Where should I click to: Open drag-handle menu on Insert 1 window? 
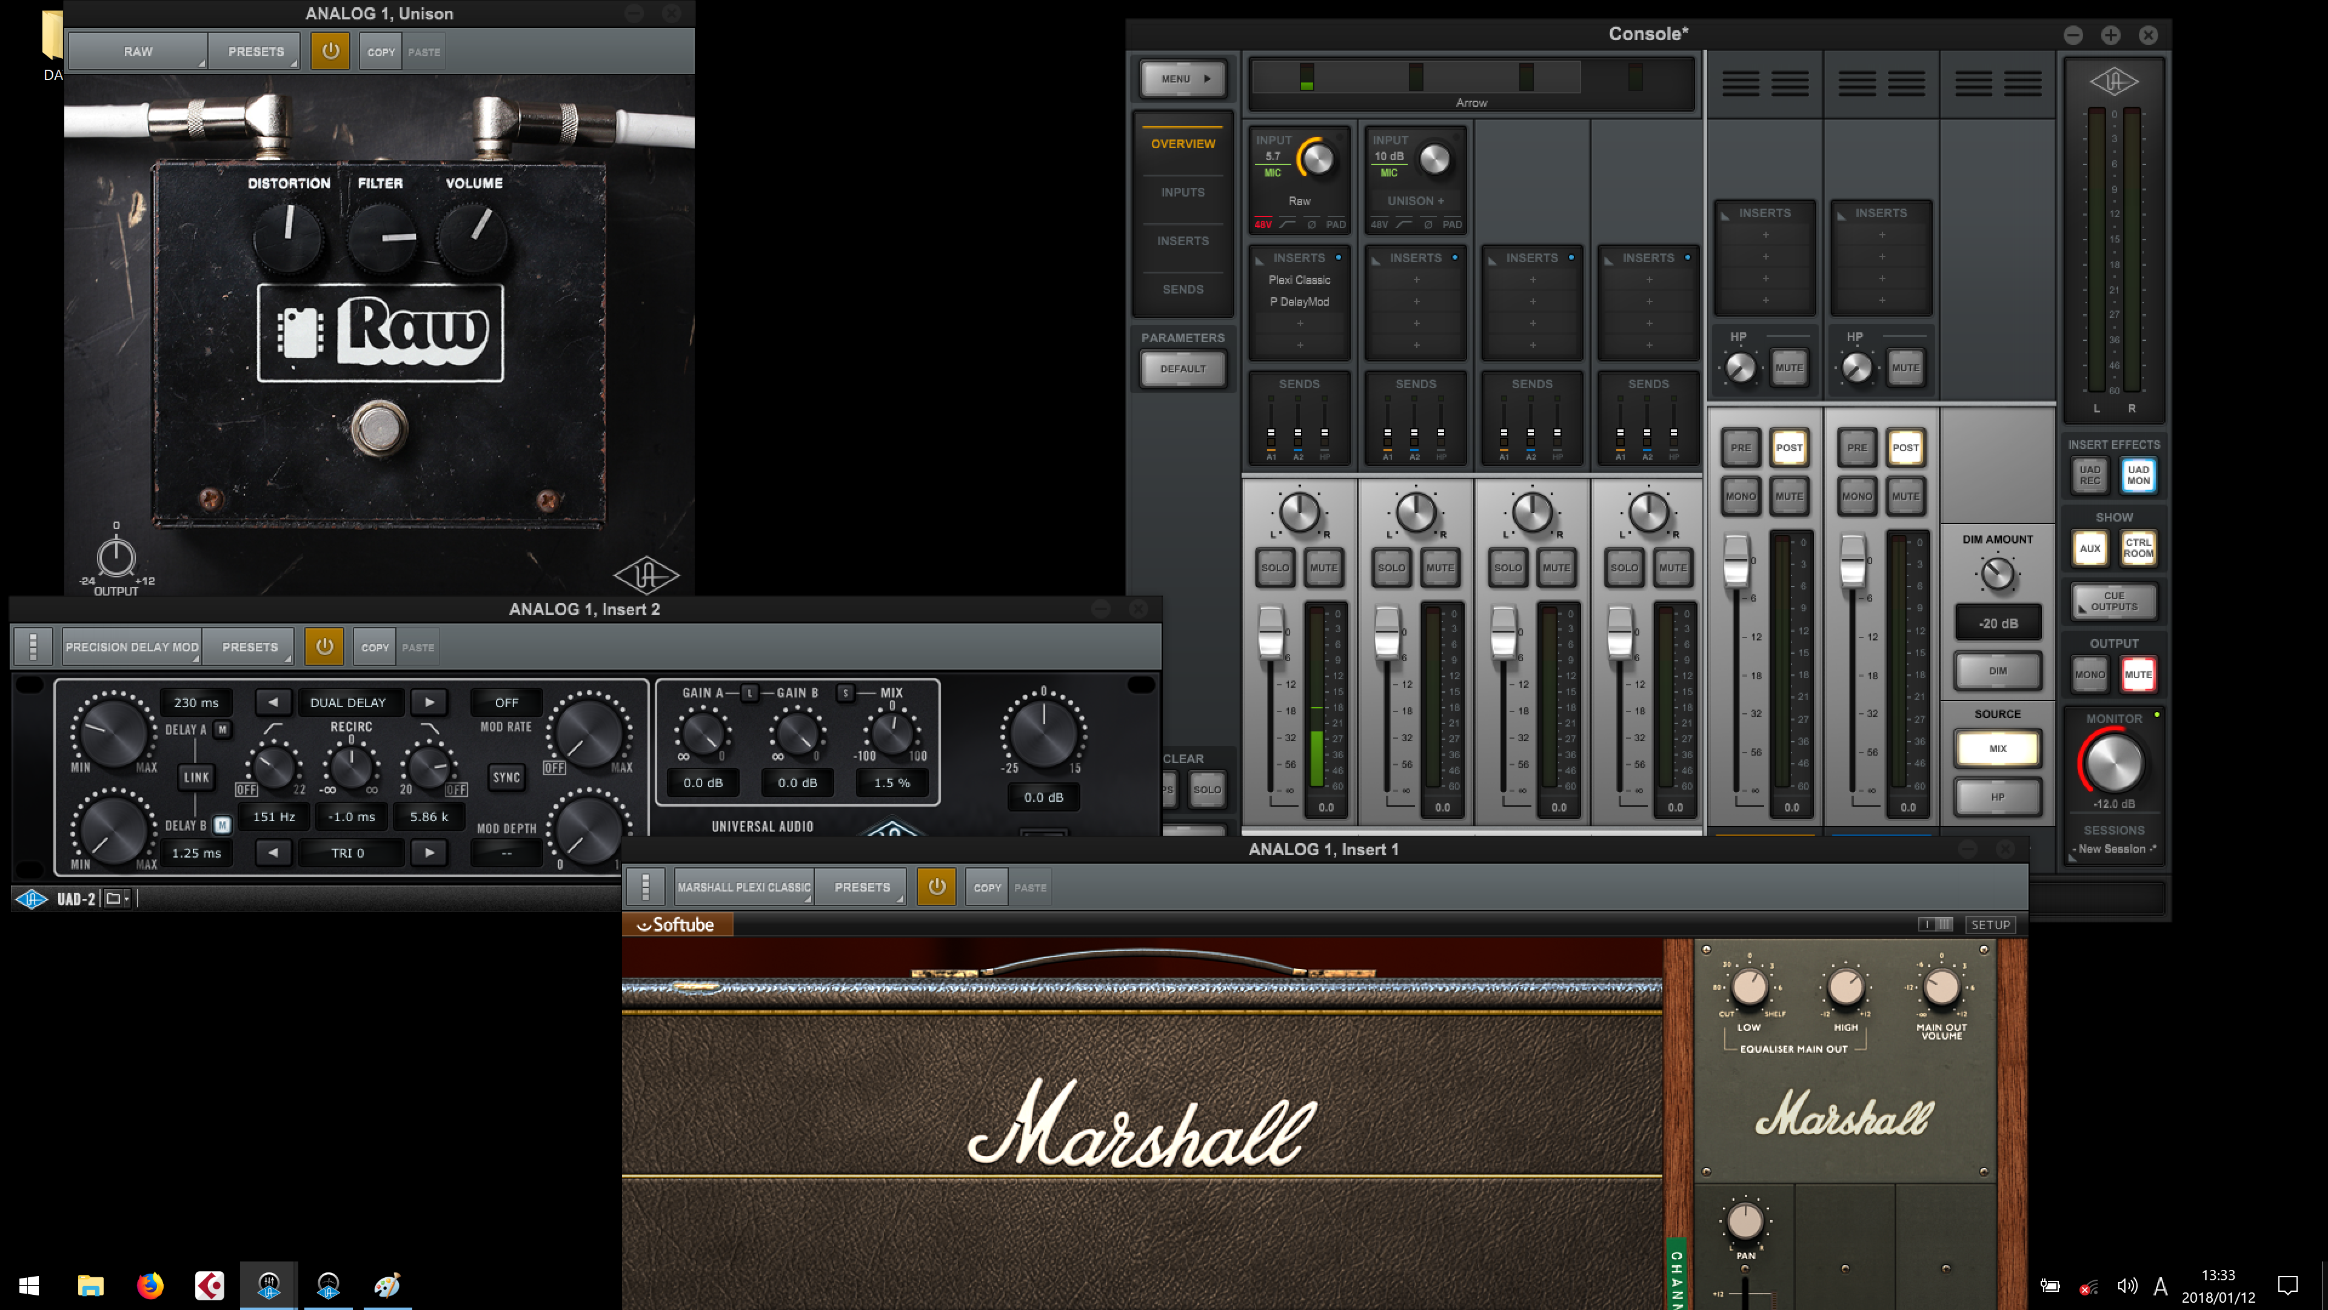[x=645, y=887]
